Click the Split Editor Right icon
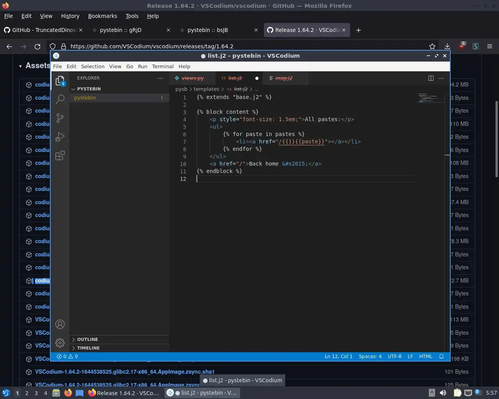This screenshot has width=499, height=399. pos(431,78)
